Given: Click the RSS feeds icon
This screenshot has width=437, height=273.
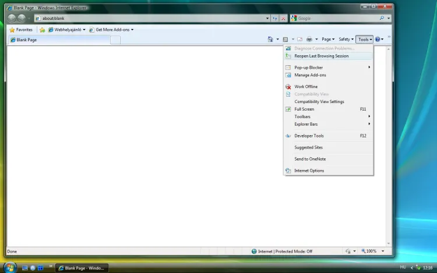Looking at the screenshot, I should pos(286,39).
